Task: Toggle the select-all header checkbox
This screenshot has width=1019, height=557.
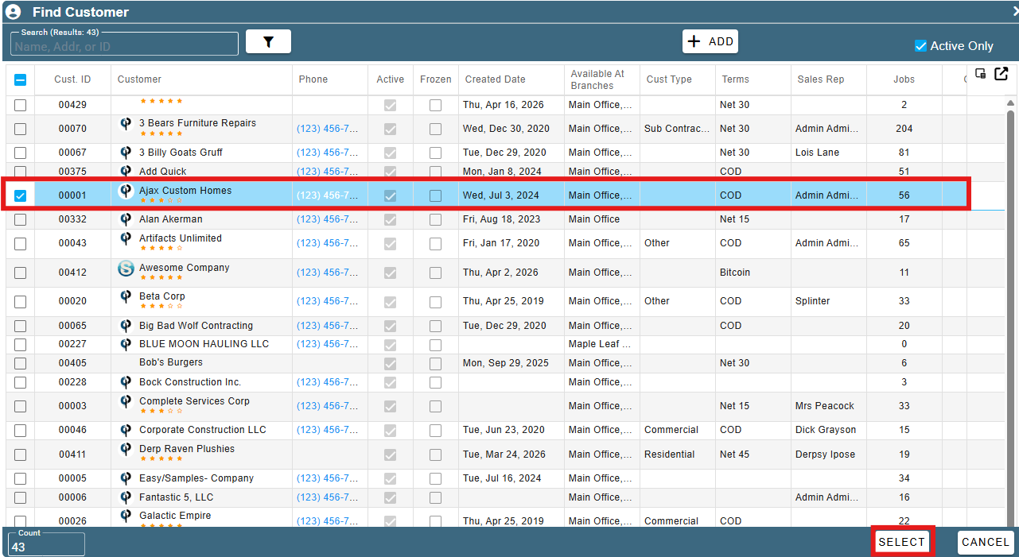Action: (20, 79)
